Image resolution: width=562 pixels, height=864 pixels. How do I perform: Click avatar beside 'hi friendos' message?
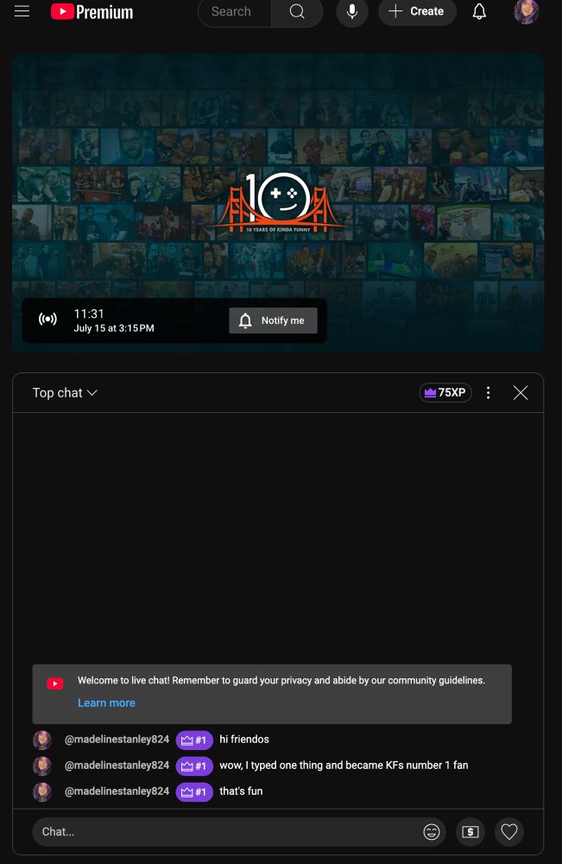42,740
